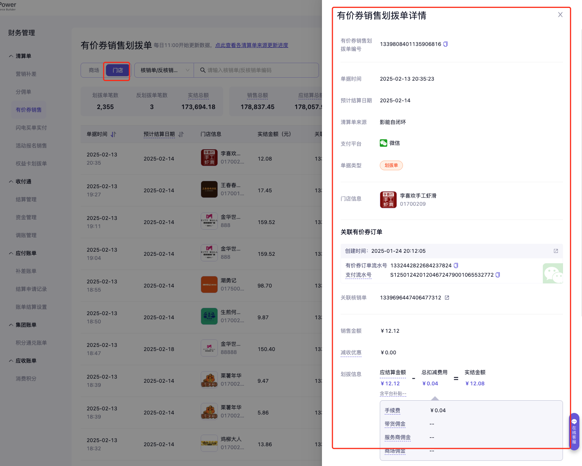Image resolution: width=582 pixels, height=466 pixels.
Task: Go to 结算管理 in the sidebar
Action: [26, 199]
